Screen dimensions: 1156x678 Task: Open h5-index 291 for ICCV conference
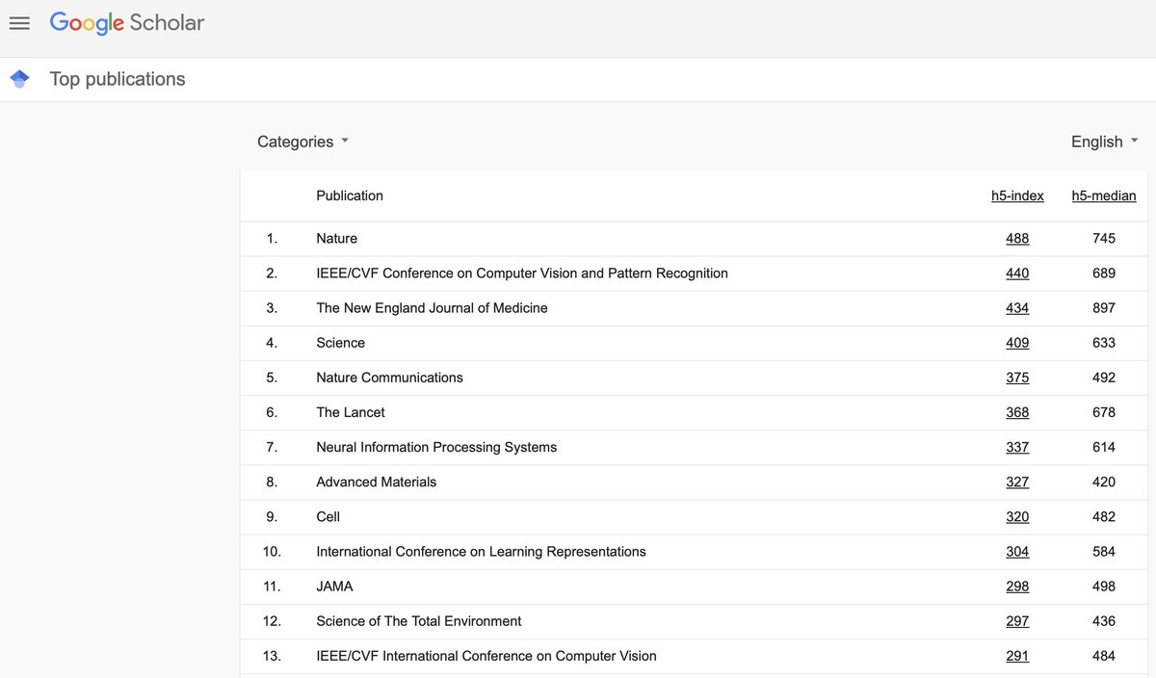point(1017,656)
